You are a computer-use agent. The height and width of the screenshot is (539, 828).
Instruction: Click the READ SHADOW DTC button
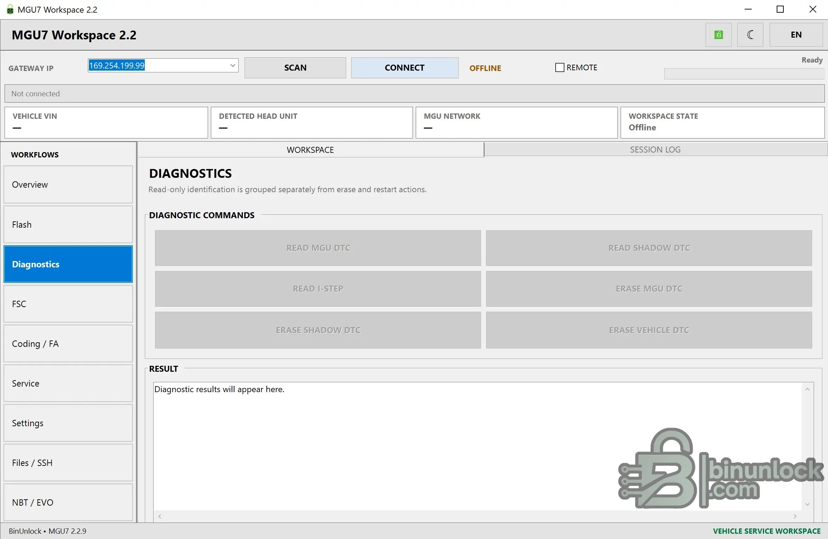click(649, 248)
